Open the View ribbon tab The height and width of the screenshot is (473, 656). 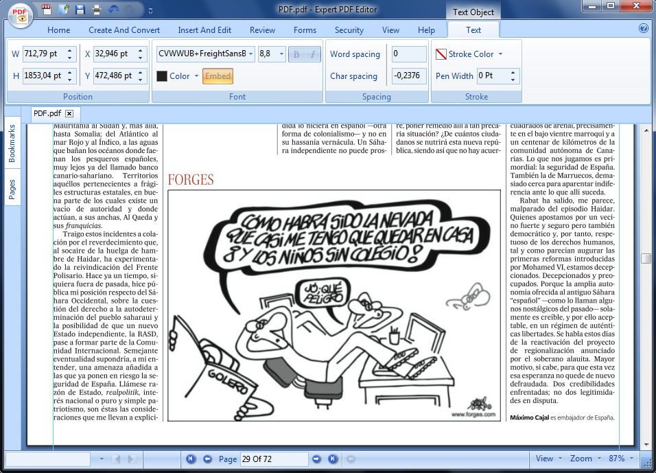click(390, 30)
